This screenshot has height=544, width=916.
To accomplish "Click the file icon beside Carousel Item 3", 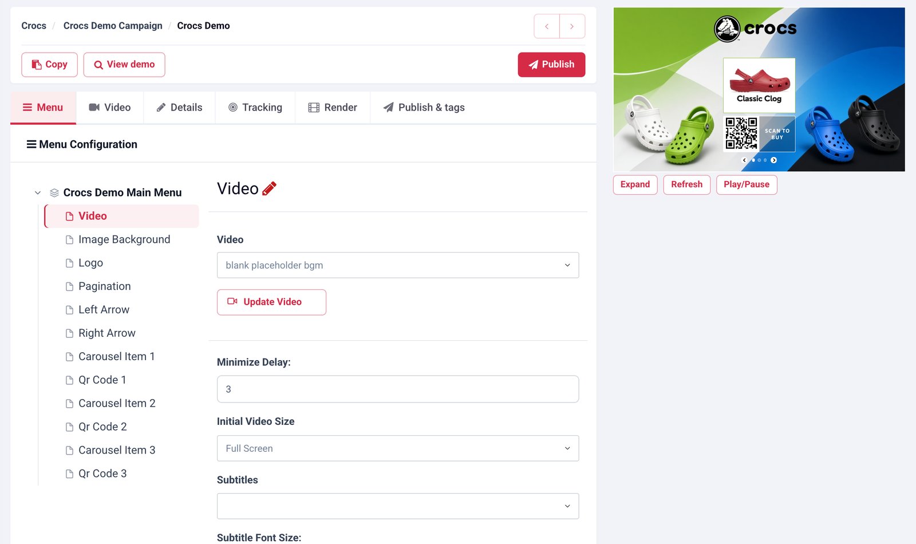I will [69, 451].
